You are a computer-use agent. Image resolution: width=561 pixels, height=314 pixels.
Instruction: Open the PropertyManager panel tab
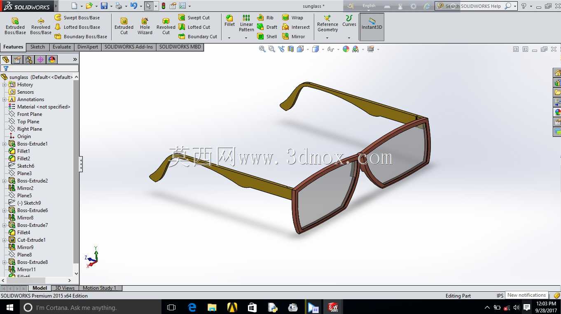point(17,60)
